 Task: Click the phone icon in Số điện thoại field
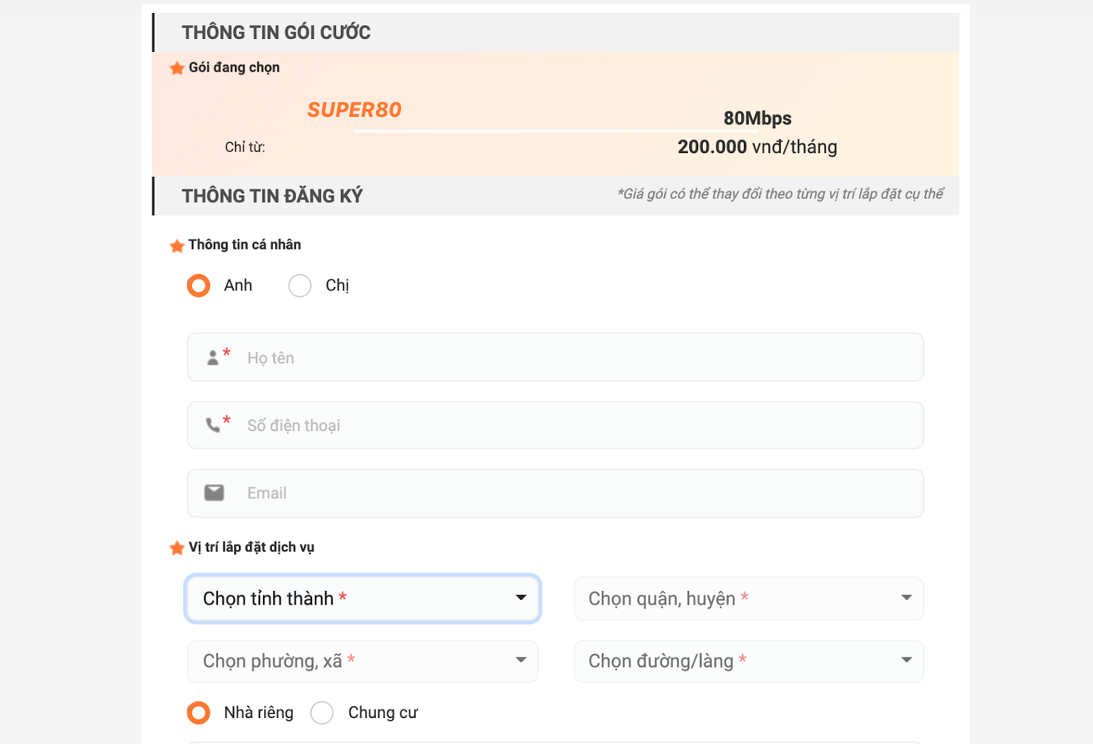click(213, 425)
